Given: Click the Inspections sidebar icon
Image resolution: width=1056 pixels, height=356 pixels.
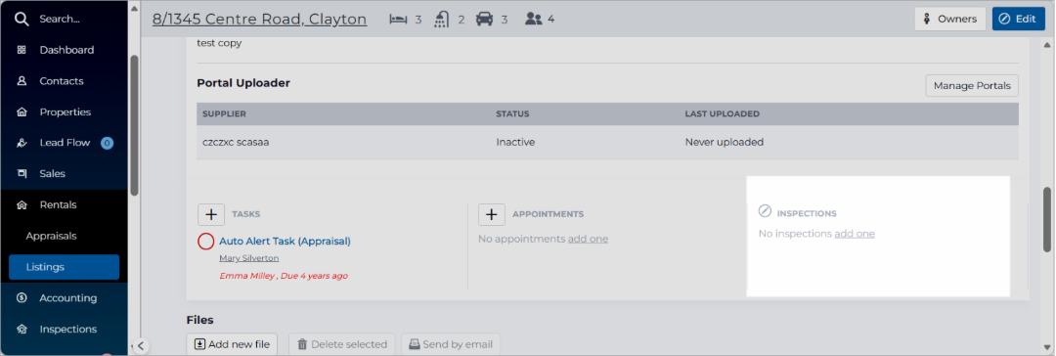Looking at the screenshot, I should pos(22,329).
